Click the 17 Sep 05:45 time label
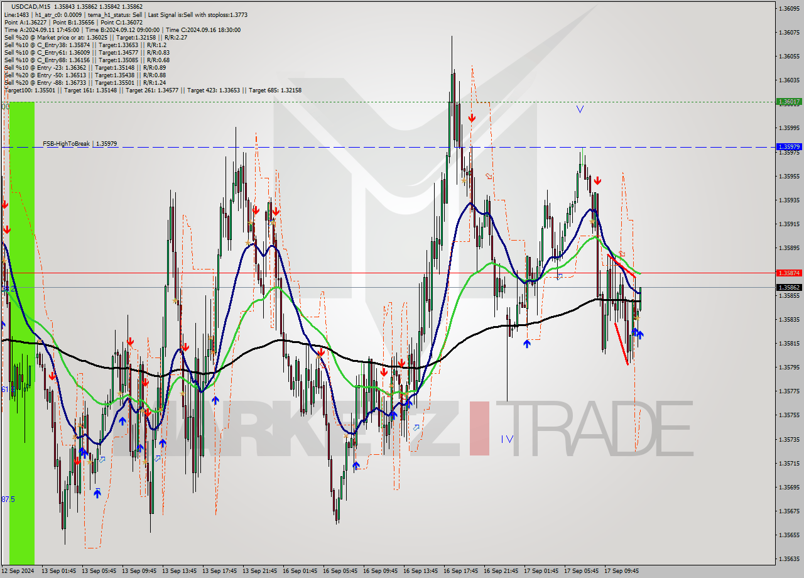 pyautogui.click(x=581, y=571)
